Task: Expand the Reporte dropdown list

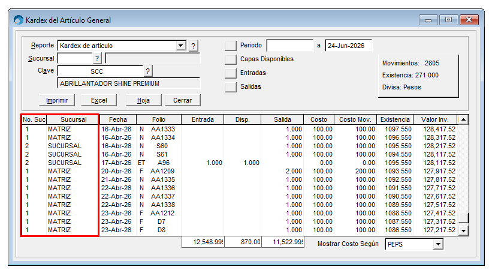Action: pyautogui.click(x=181, y=46)
